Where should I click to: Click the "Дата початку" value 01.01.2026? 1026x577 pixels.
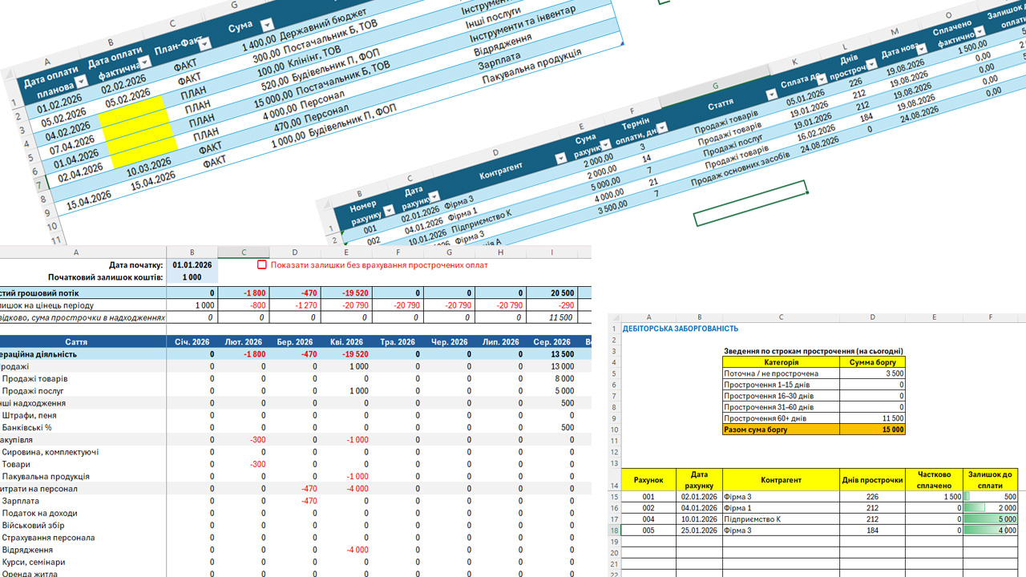pos(192,264)
